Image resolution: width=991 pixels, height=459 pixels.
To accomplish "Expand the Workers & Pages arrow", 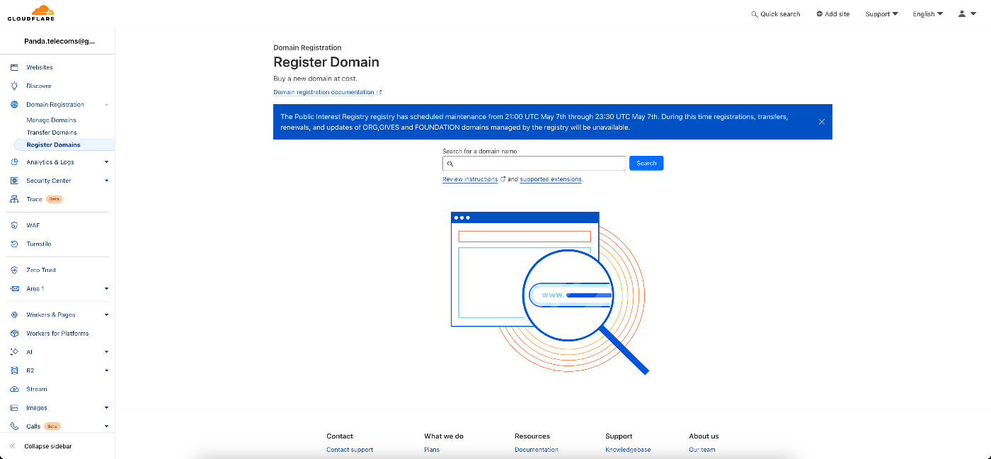I will (106, 314).
